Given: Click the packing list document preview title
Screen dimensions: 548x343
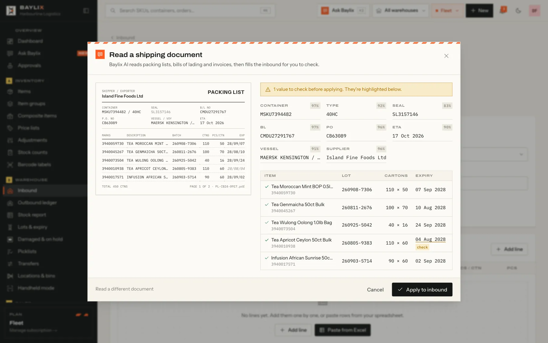Looking at the screenshot, I should click(226, 92).
